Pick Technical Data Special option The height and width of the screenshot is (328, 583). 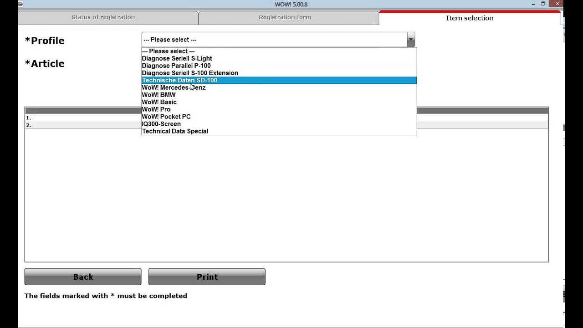click(279, 131)
